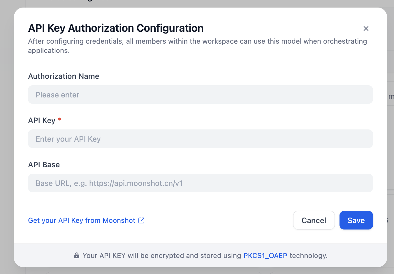Viewport: 394px width, 274px height.
Task: Open the PKCS1_OAEP link
Action: [265, 256]
